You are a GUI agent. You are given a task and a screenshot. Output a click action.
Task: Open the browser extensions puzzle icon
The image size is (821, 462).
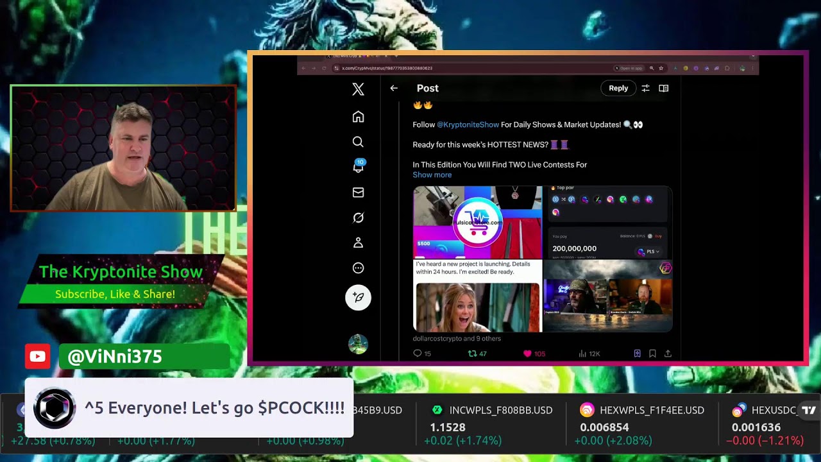pyautogui.click(x=727, y=68)
